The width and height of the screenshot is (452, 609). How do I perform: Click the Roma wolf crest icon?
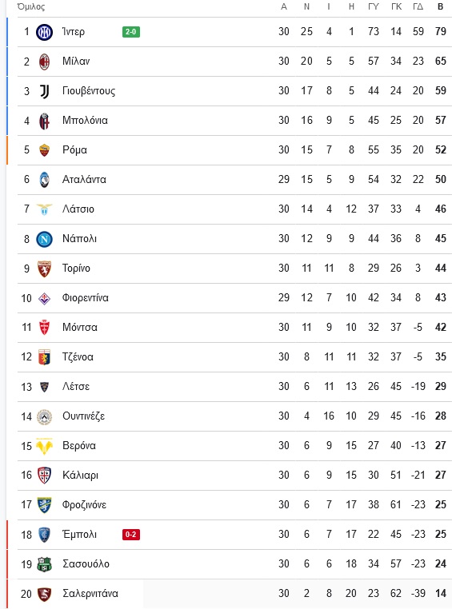click(x=44, y=150)
